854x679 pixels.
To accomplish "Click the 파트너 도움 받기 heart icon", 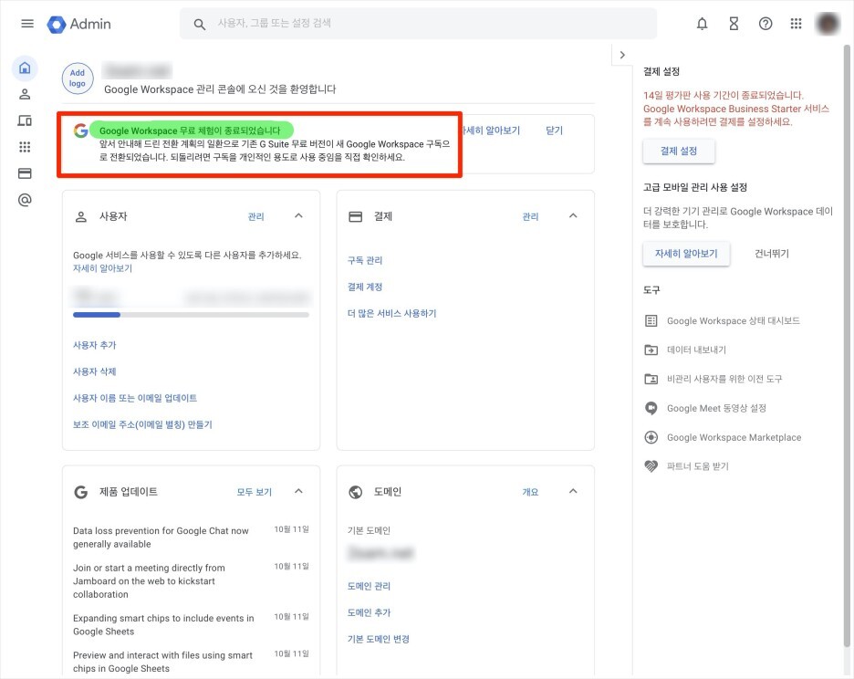I will pos(651,466).
